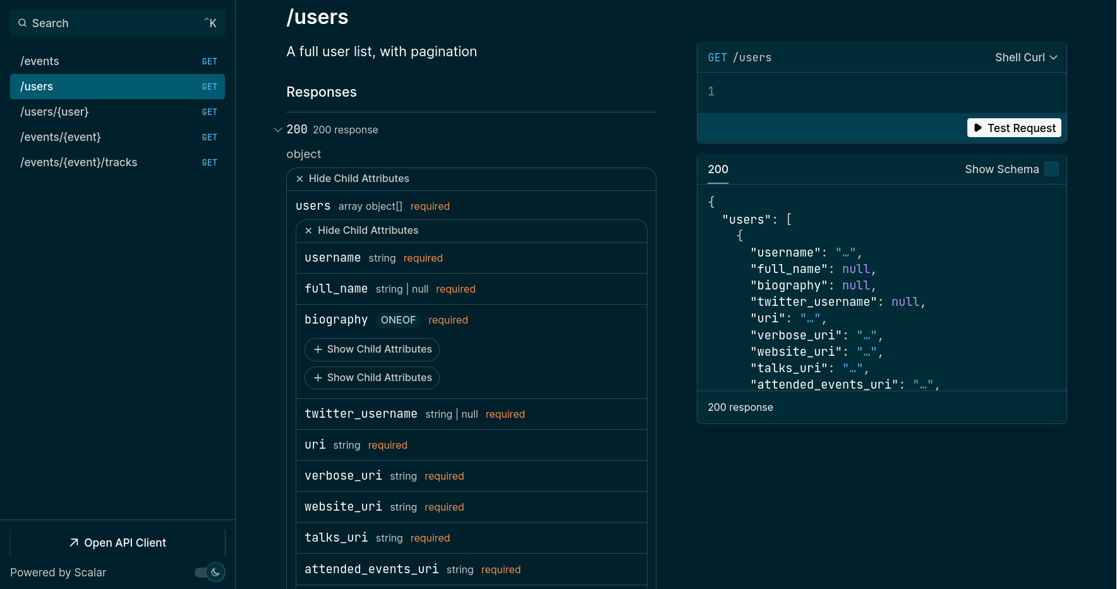
Task: Click the Test Request button
Action: [x=1014, y=128]
